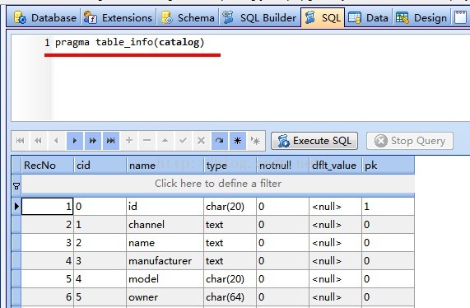Click next record arrow button
This screenshot has width=470, height=308.
click(75, 140)
